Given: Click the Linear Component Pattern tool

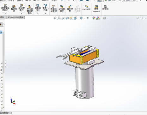Looking at the screenshot, I should 5,8.
